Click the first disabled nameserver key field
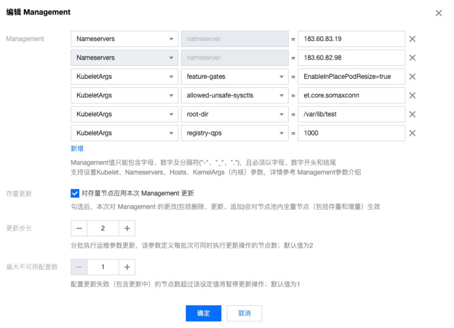 tap(234, 39)
